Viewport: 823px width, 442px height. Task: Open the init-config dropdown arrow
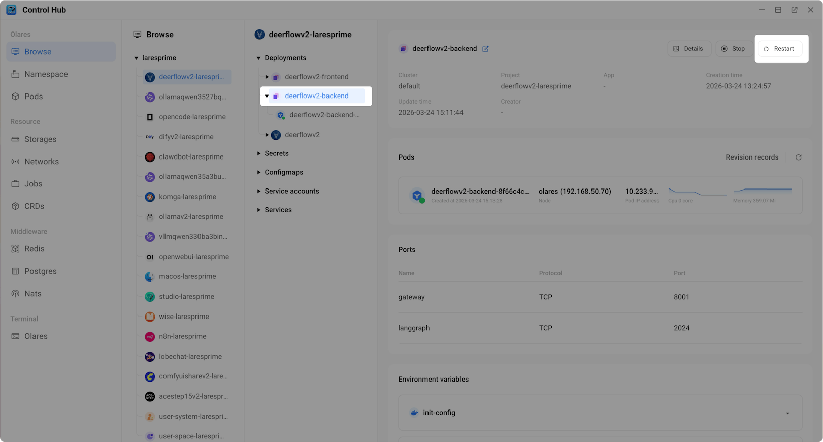coord(787,413)
